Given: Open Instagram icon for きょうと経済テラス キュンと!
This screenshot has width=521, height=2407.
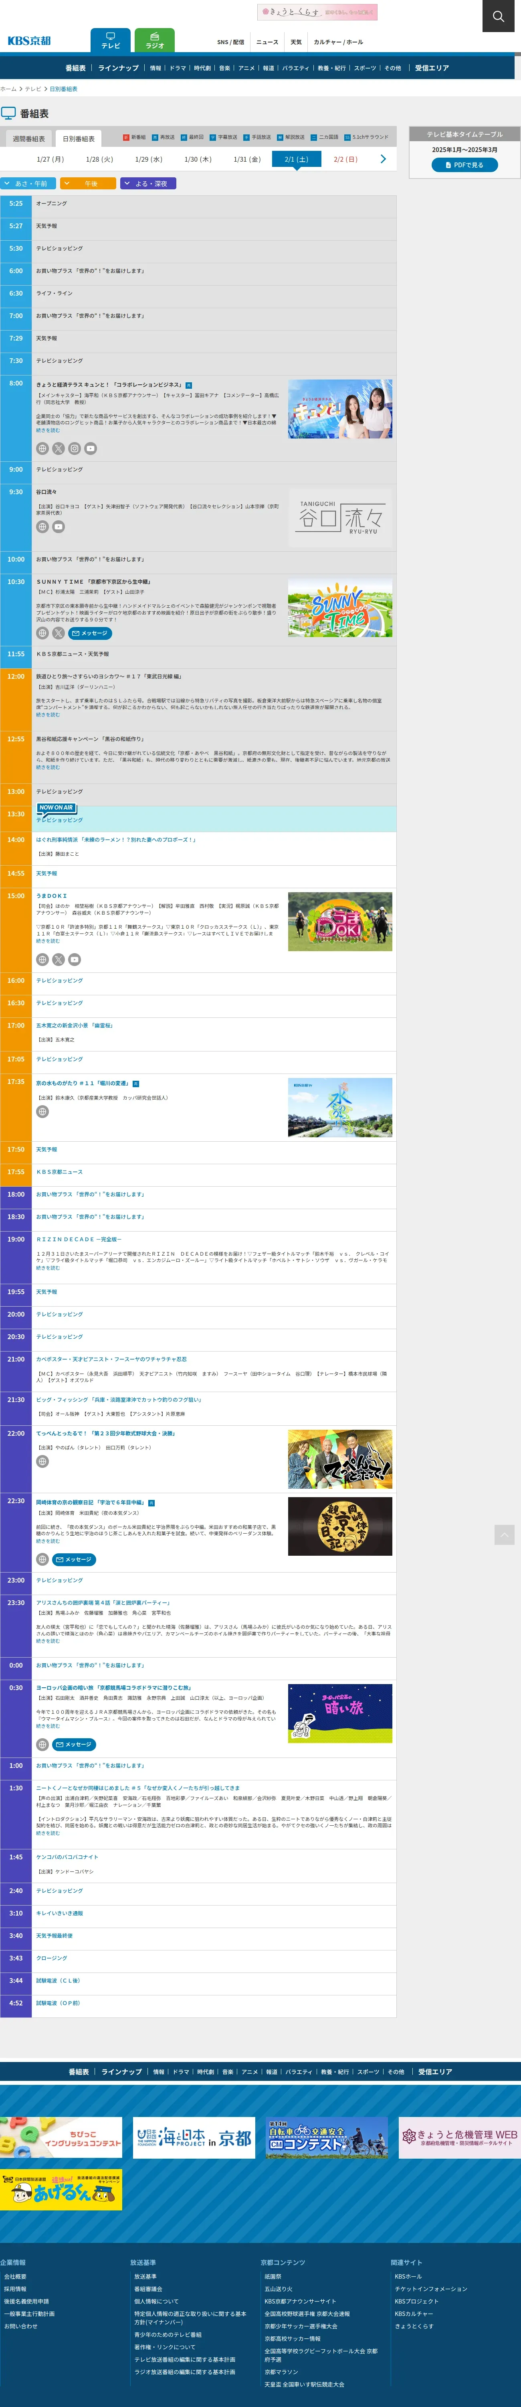Looking at the screenshot, I should 75,449.
